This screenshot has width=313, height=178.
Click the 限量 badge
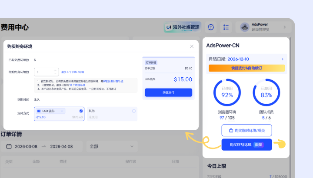[x=259, y=145]
